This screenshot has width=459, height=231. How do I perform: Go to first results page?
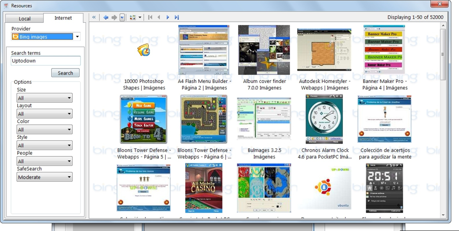150,17
